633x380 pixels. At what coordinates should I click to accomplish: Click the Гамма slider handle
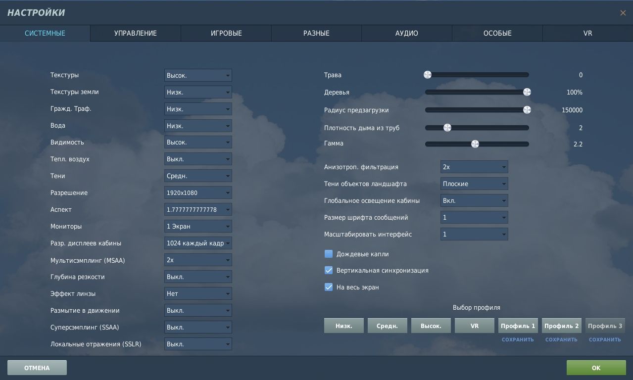pyautogui.click(x=475, y=144)
